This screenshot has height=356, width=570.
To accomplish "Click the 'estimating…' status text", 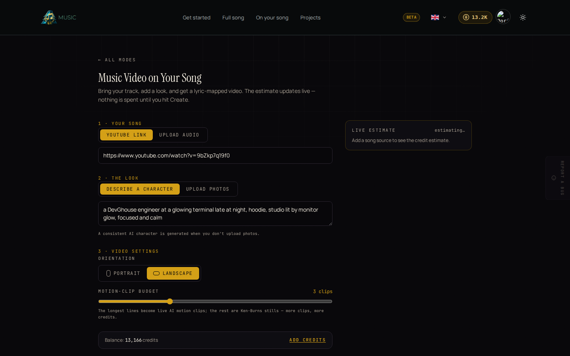I will tap(450, 130).
